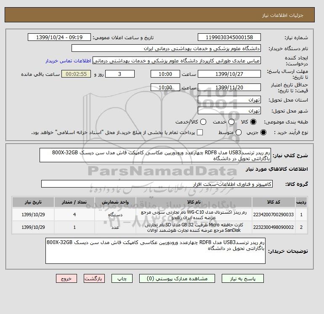The image size is (324, 314).
Task: Click the response deadline date 1399/10/27
Action: click(x=229, y=74)
